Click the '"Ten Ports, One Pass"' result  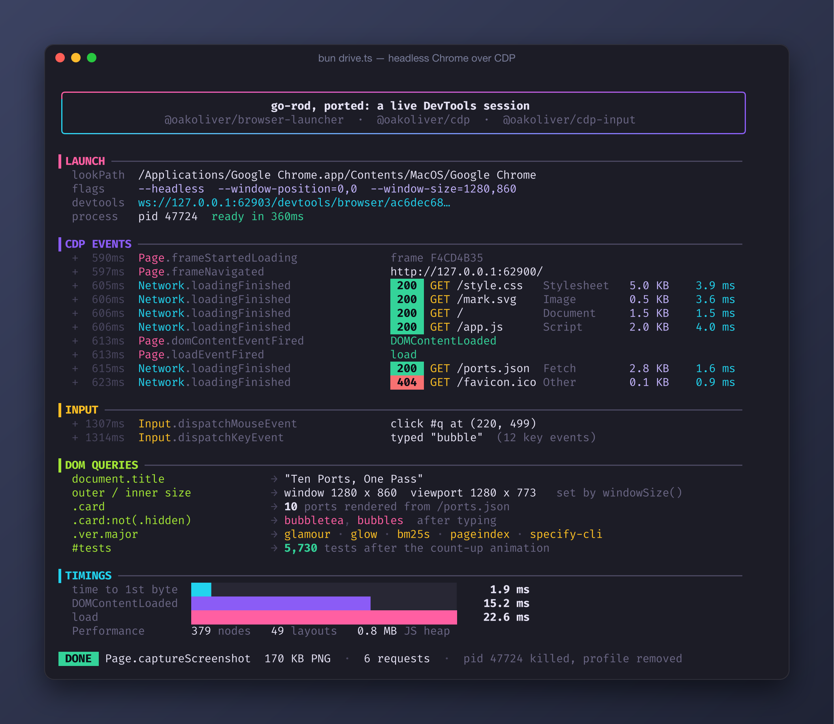tap(353, 479)
